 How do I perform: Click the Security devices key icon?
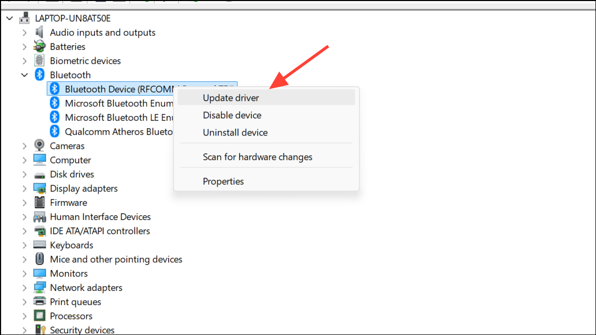39,329
